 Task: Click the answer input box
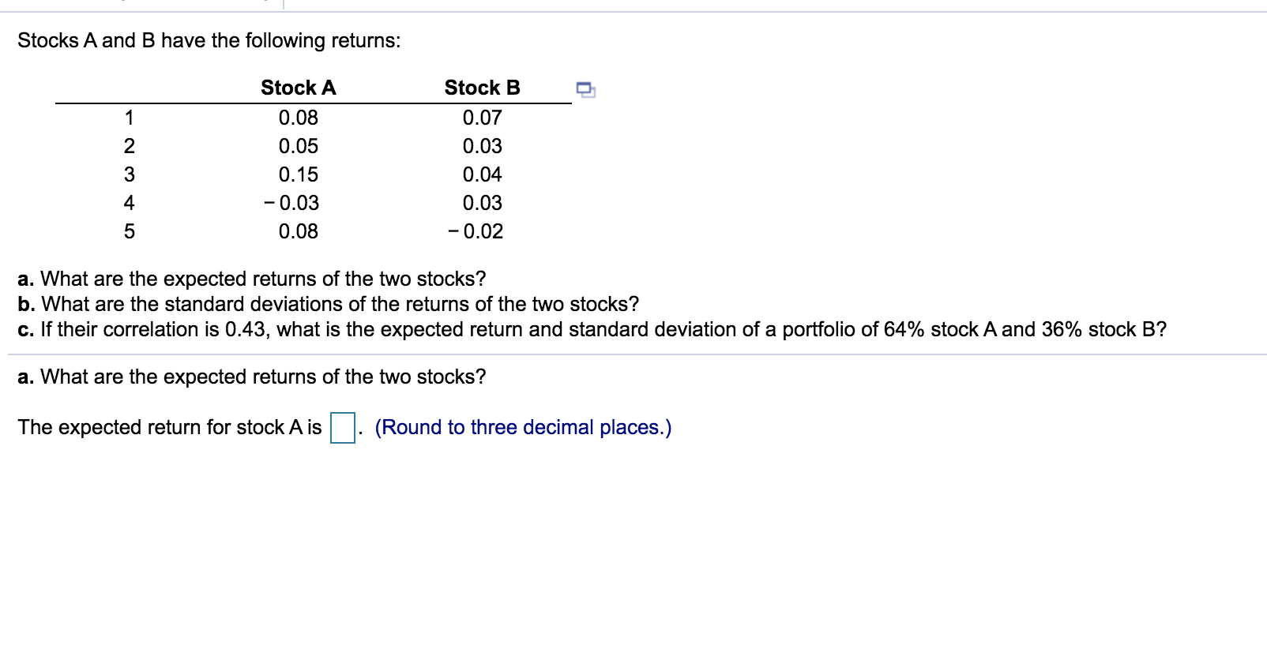click(x=341, y=426)
